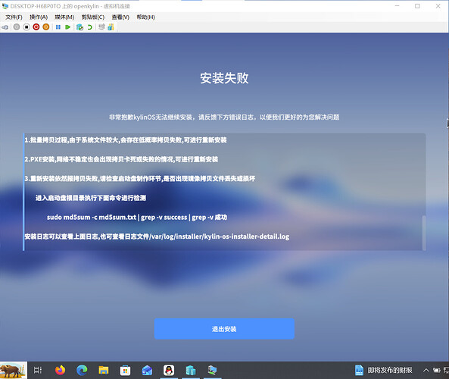449x379 pixels.
Task: Click the greyed Start VM toolbar icon
Action: coord(17,27)
